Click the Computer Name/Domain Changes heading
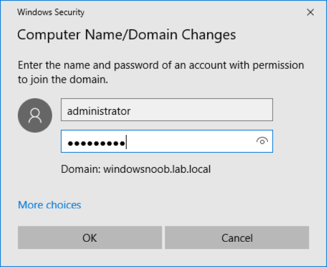327x267 pixels. coord(127,34)
